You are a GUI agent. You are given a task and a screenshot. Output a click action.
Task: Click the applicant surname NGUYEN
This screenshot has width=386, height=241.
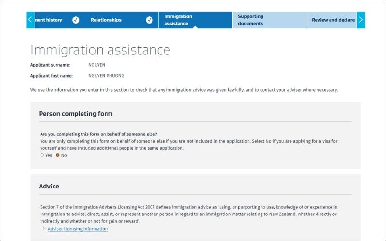96,65
